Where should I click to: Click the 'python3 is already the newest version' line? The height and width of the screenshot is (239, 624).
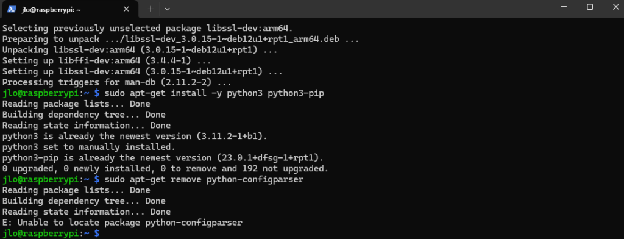click(x=135, y=136)
